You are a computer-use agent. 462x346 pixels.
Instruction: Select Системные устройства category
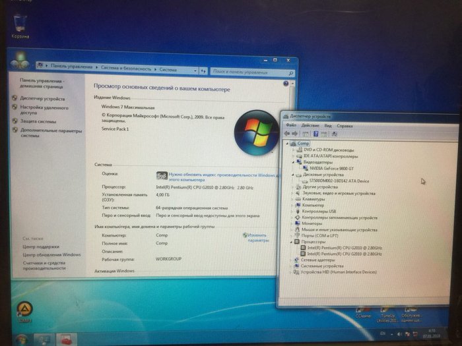pyautogui.click(x=322, y=266)
